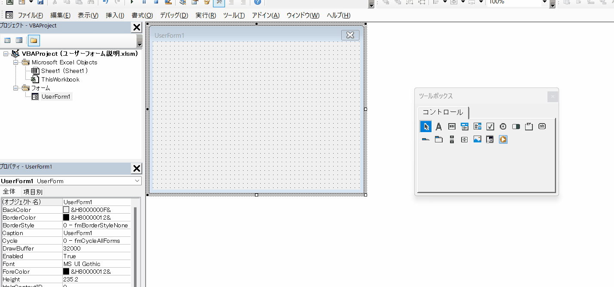The image size is (614, 287).
Task: Open the 書式(O) menu
Action: point(142,15)
